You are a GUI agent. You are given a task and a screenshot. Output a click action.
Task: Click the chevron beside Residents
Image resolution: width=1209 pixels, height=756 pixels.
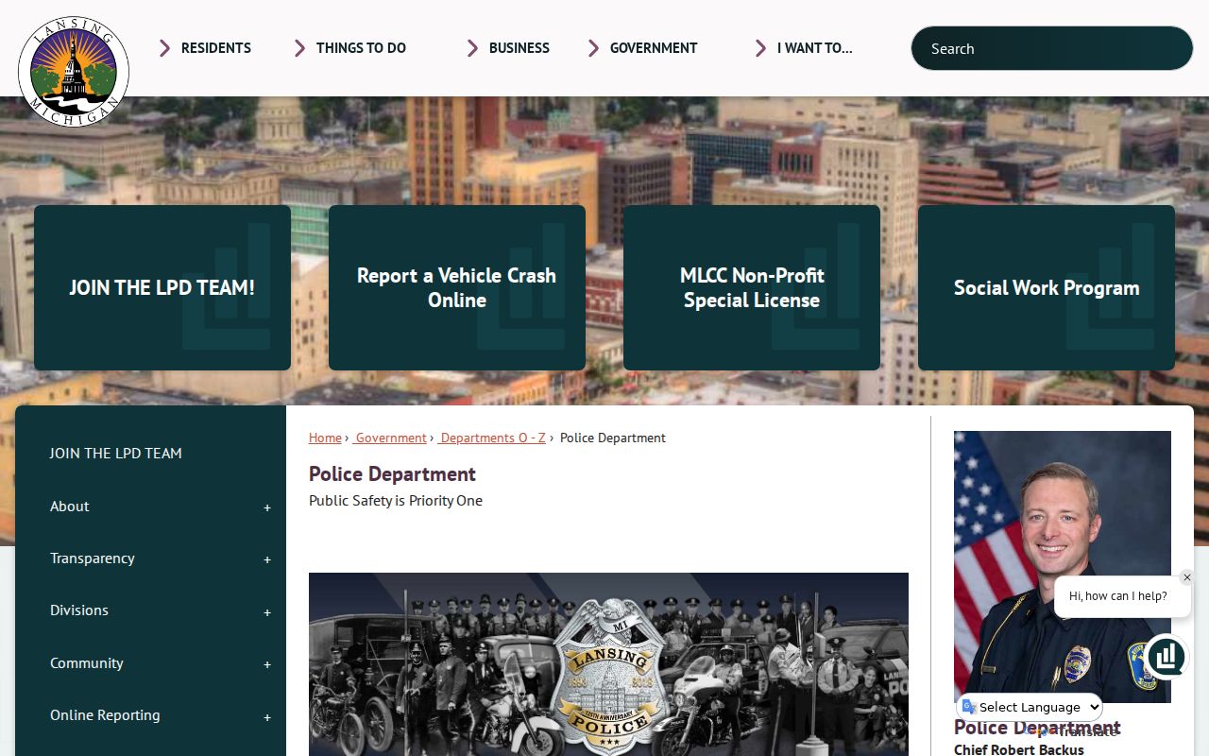[x=164, y=48]
